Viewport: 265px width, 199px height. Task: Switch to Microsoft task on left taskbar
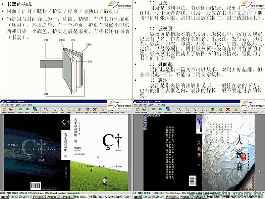click(39, 197)
